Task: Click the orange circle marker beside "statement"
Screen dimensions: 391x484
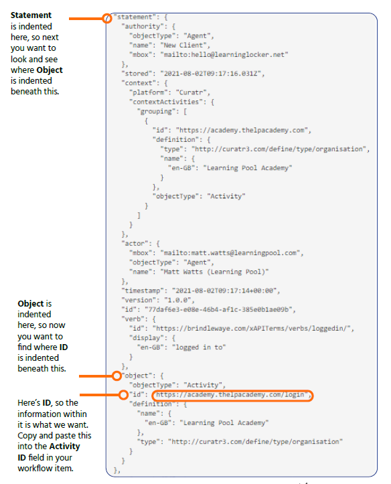Action: (106, 19)
